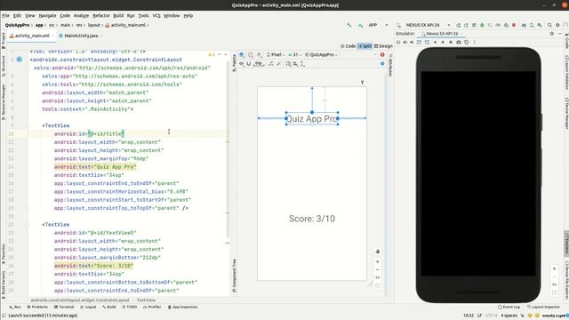This screenshot has width=569, height=320.
Task: Click the emulator snapshots clock icon
Action: 467,42
